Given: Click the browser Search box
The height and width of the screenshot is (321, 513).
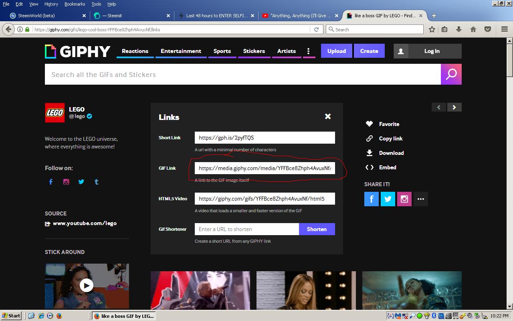Looking at the screenshot, I should coord(375,29).
